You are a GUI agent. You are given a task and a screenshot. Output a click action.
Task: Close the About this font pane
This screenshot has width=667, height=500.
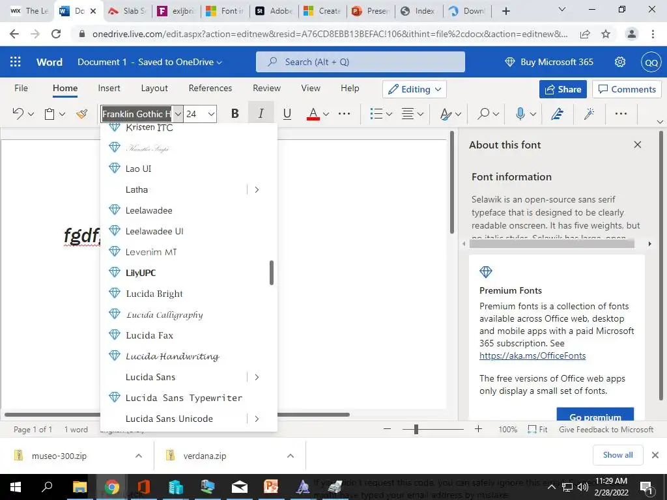(637, 145)
